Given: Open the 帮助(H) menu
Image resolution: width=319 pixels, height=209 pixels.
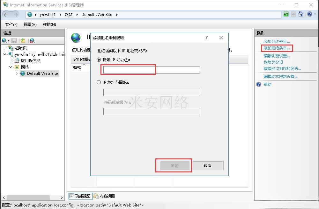Looking at the screenshot, I should [x=49, y=24].
